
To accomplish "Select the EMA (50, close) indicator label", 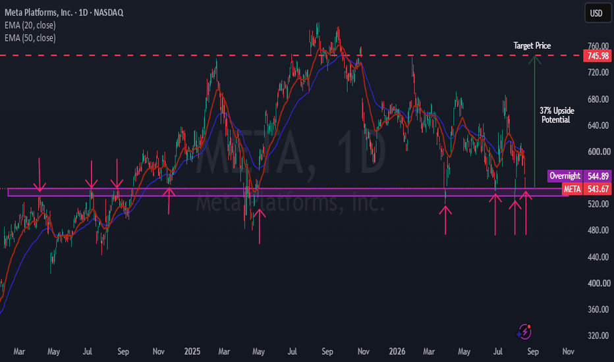I will 30,38.
